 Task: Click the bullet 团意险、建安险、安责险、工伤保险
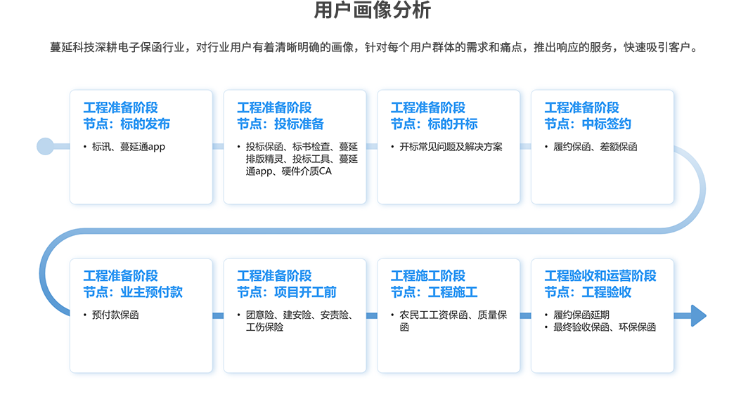point(299,321)
